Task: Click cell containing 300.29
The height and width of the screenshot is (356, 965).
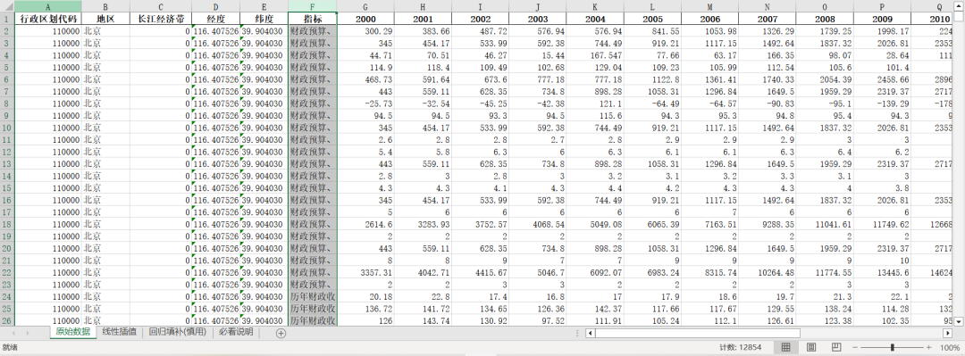Action: tap(365, 30)
